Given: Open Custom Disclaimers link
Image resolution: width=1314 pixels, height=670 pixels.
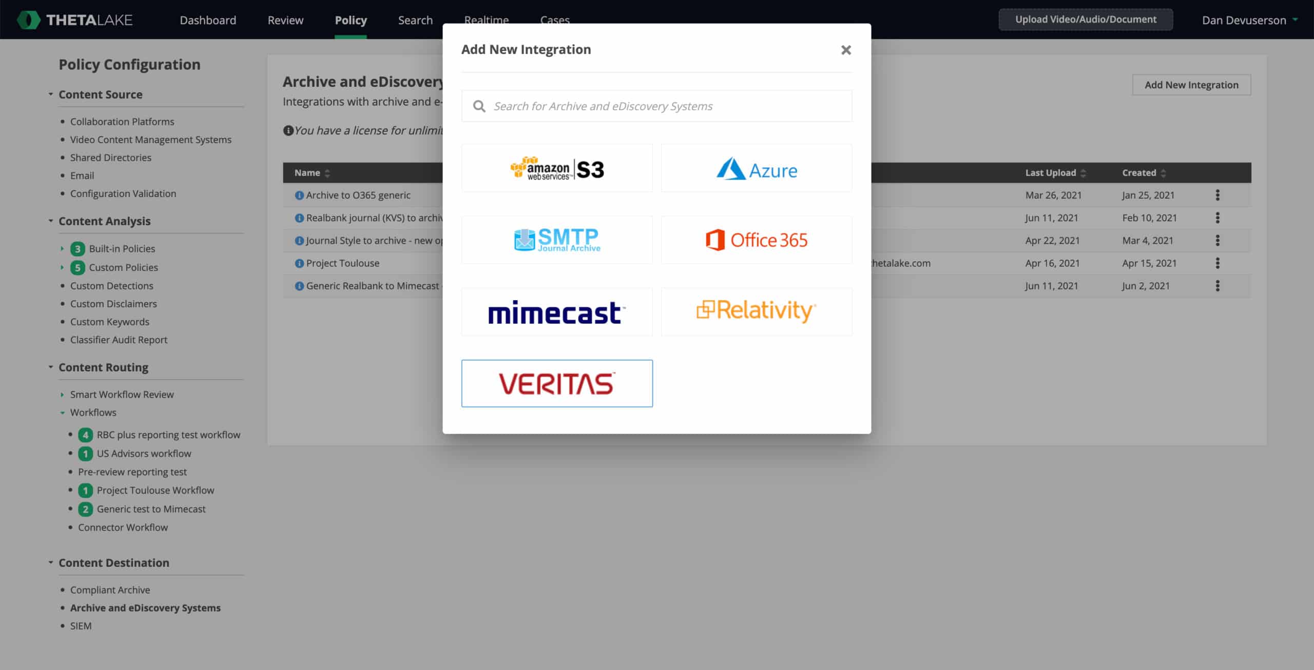Looking at the screenshot, I should coord(113,304).
